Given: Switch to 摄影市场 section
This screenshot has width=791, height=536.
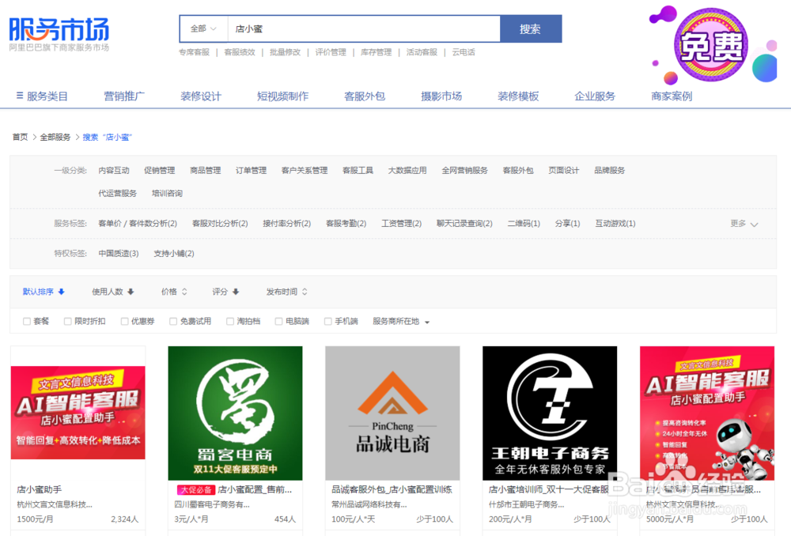Looking at the screenshot, I should (441, 96).
